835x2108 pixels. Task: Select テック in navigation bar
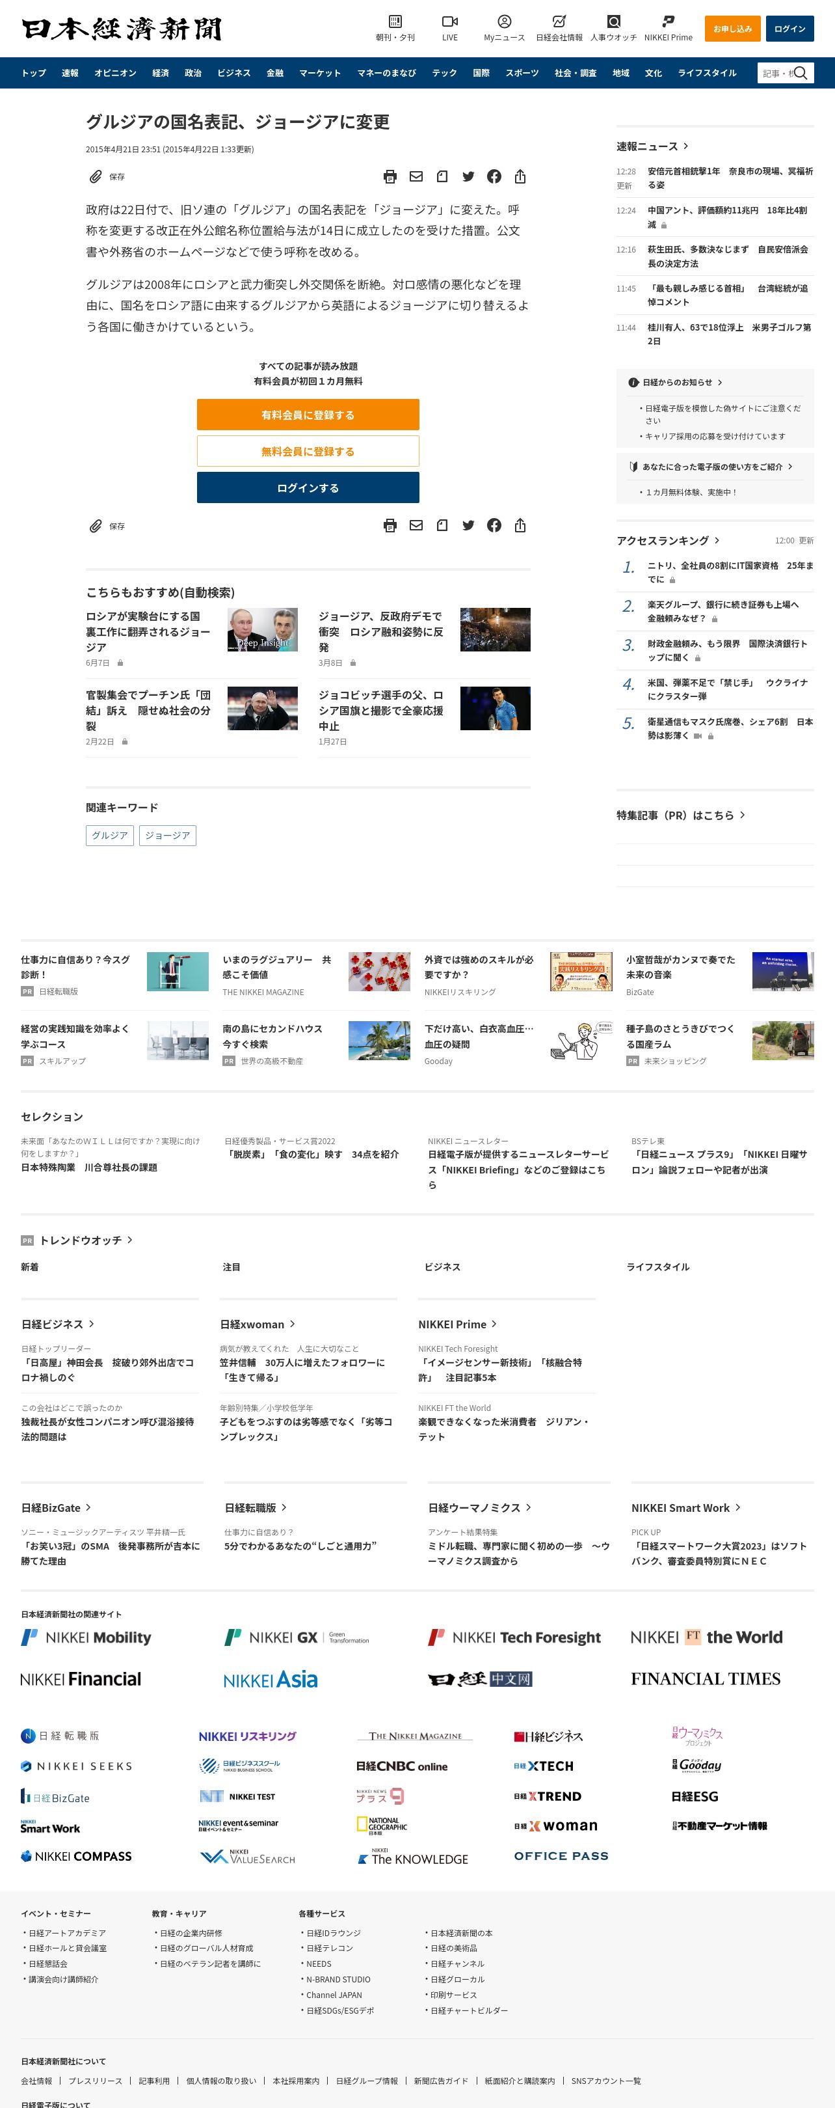444,73
